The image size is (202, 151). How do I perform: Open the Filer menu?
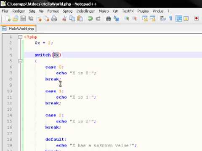pyautogui.click(x=5, y=11)
